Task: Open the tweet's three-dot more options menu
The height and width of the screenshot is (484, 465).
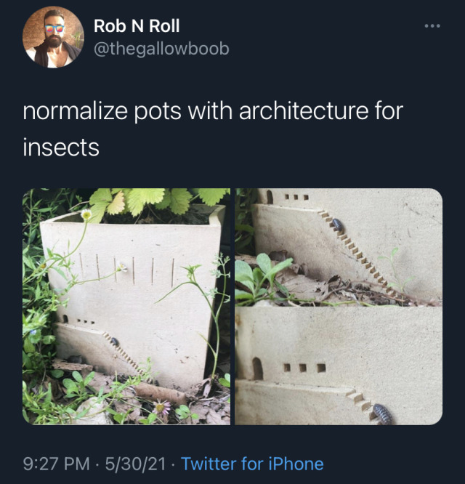Action: (x=432, y=27)
